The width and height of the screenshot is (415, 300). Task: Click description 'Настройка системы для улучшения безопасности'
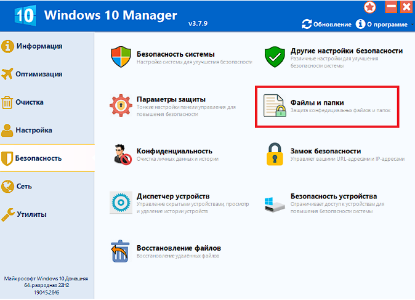[195, 62]
